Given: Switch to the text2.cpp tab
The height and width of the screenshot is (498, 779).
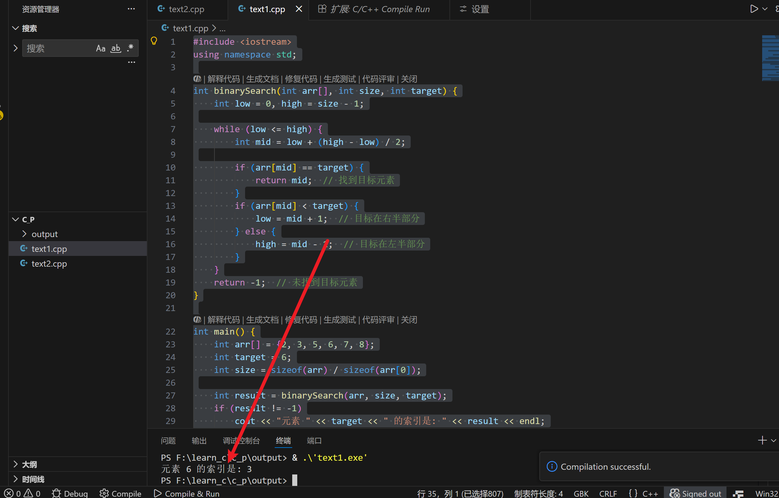Looking at the screenshot, I should (x=186, y=9).
